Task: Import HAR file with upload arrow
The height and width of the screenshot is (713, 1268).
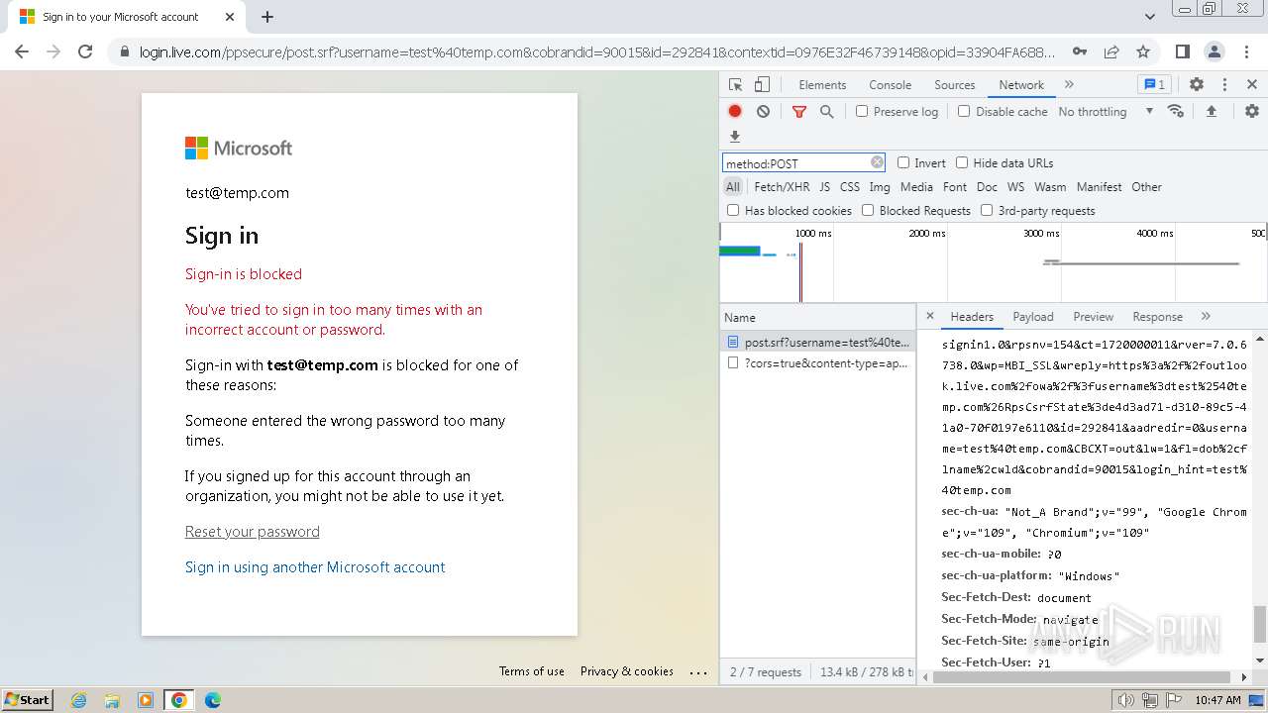Action: pos(1211,111)
